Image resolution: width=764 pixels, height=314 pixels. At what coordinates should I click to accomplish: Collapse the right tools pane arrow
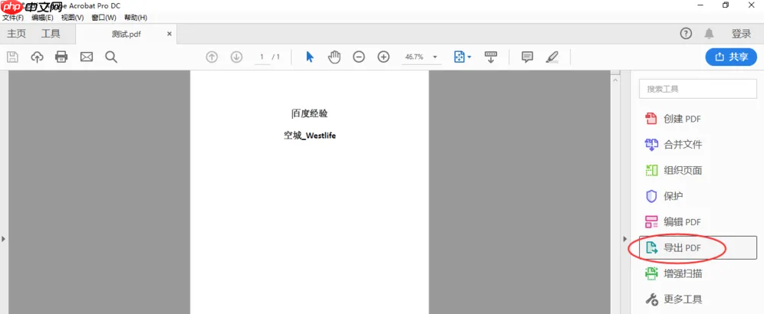click(626, 239)
